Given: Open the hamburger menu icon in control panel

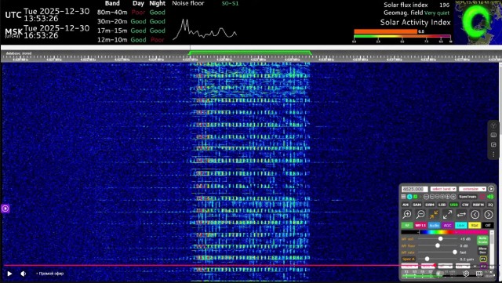Looking at the screenshot, I should coord(403,197).
